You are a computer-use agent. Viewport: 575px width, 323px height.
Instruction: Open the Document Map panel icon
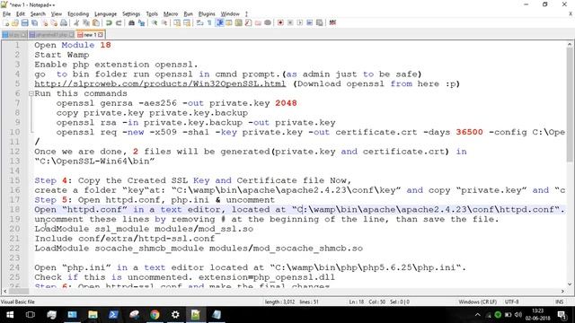click(239, 22)
